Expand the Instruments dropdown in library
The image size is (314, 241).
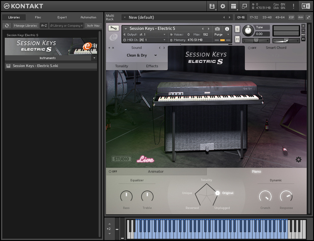(x=94, y=58)
